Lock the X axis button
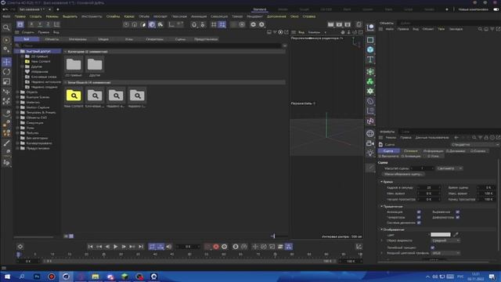Viewport: 501px width, 282px height. point(31,24)
